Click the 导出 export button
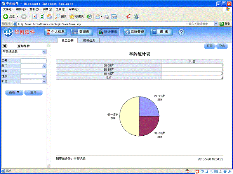The width and height of the screenshot is (233, 174). point(222,46)
